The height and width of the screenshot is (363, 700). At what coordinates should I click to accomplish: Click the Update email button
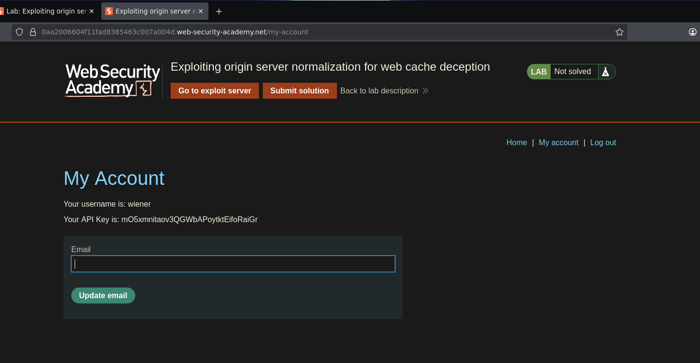[103, 295]
